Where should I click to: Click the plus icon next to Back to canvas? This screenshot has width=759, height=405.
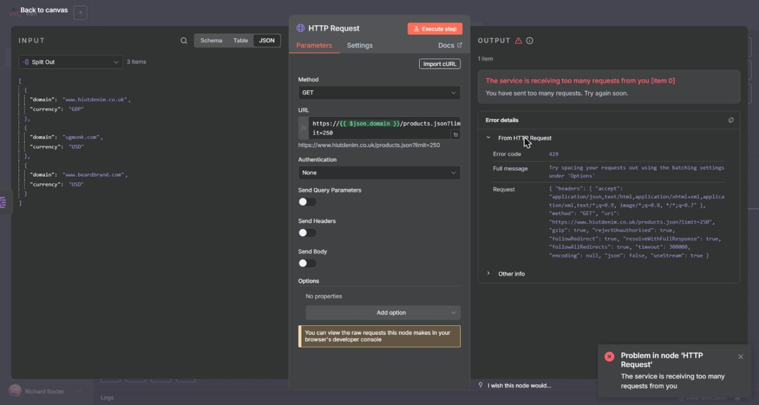(80, 13)
